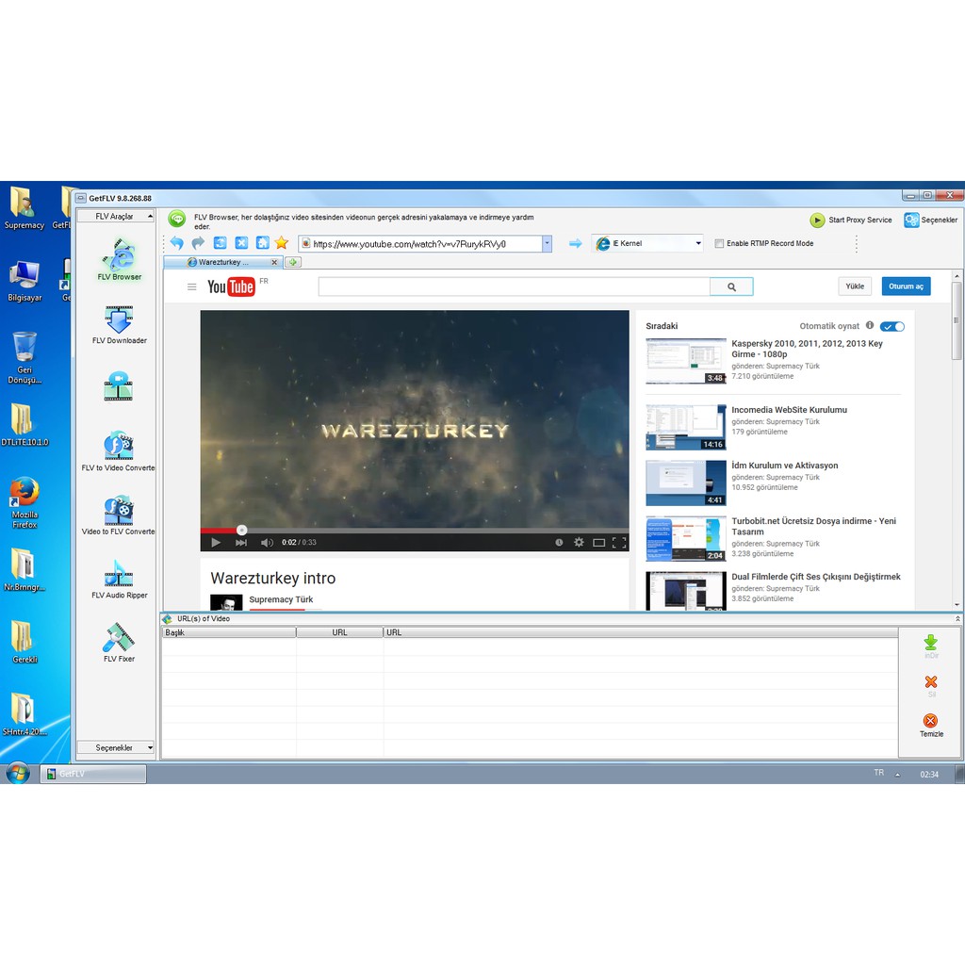
Task: Open the Kaspersky 2010, 2011, 2012, 2013 Key video link
Action: pyautogui.click(x=807, y=349)
